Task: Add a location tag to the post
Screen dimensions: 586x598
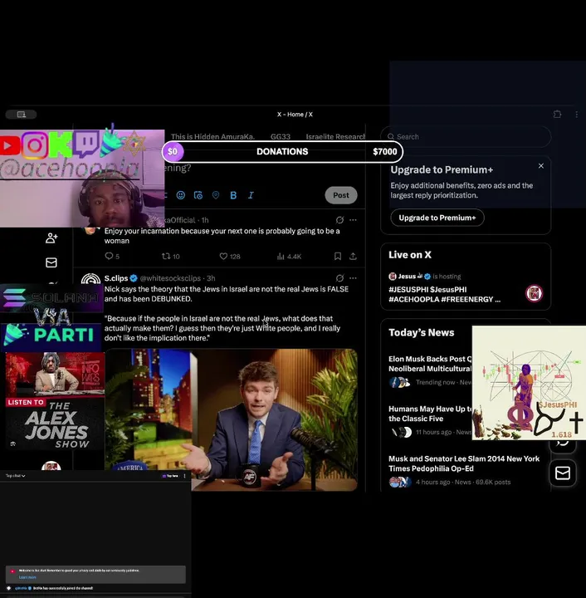Action: click(x=216, y=195)
